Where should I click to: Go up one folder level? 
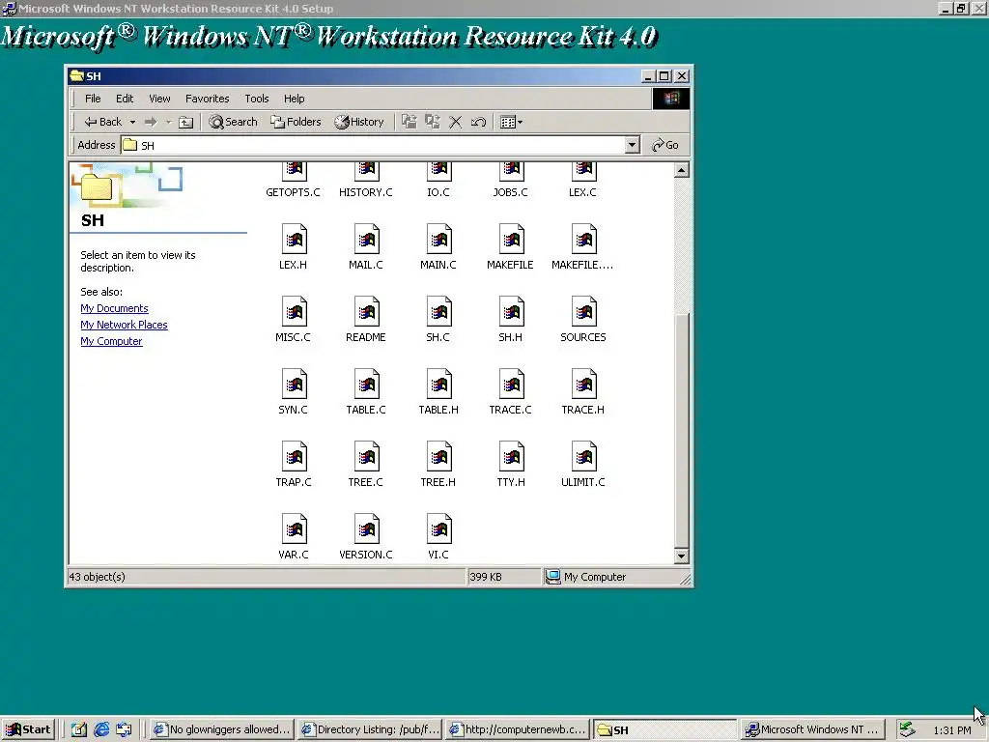[185, 122]
